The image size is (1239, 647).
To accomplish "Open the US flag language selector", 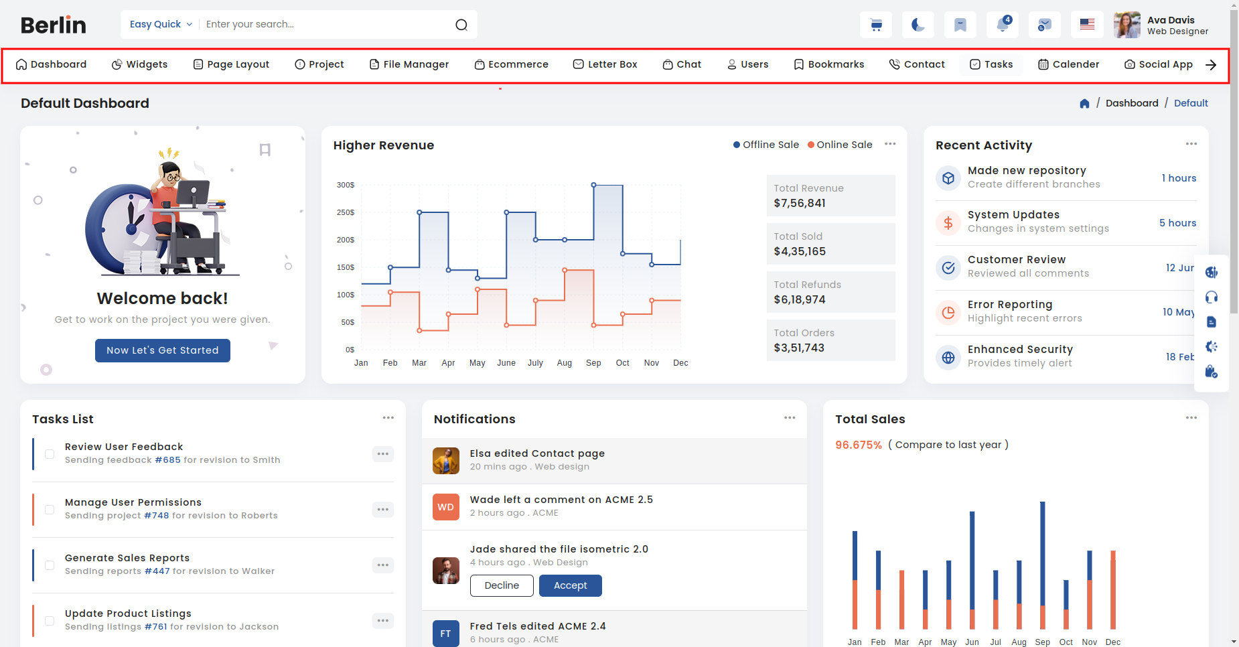I will pos(1087,25).
